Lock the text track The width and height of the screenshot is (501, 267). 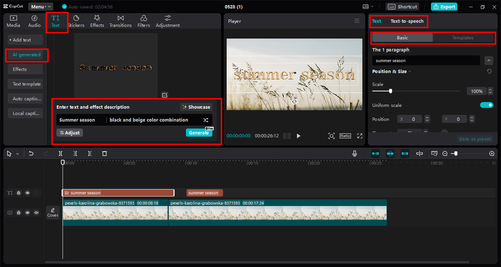[x=18, y=193]
